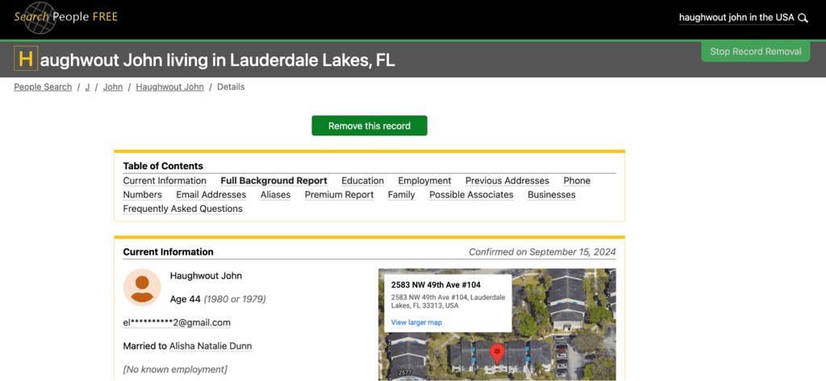Click the Stop Record Removal button
This screenshot has height=381, width=826.
[755, 52]
